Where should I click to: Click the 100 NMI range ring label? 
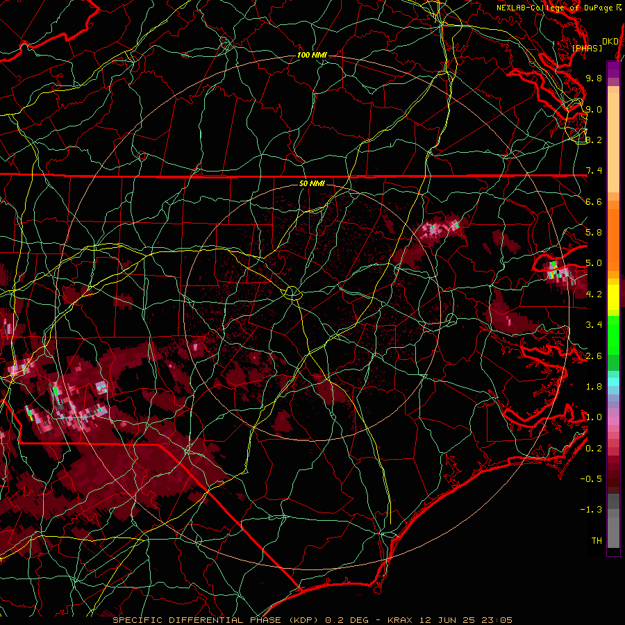tap(312, 55)
